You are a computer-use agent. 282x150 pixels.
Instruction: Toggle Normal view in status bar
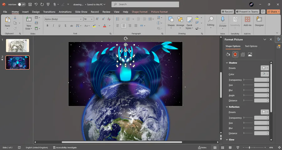(215, 147)
